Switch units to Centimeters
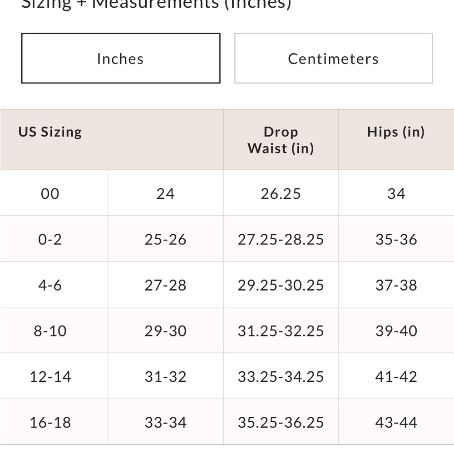The image size is (454, 454). pos(334,58)
